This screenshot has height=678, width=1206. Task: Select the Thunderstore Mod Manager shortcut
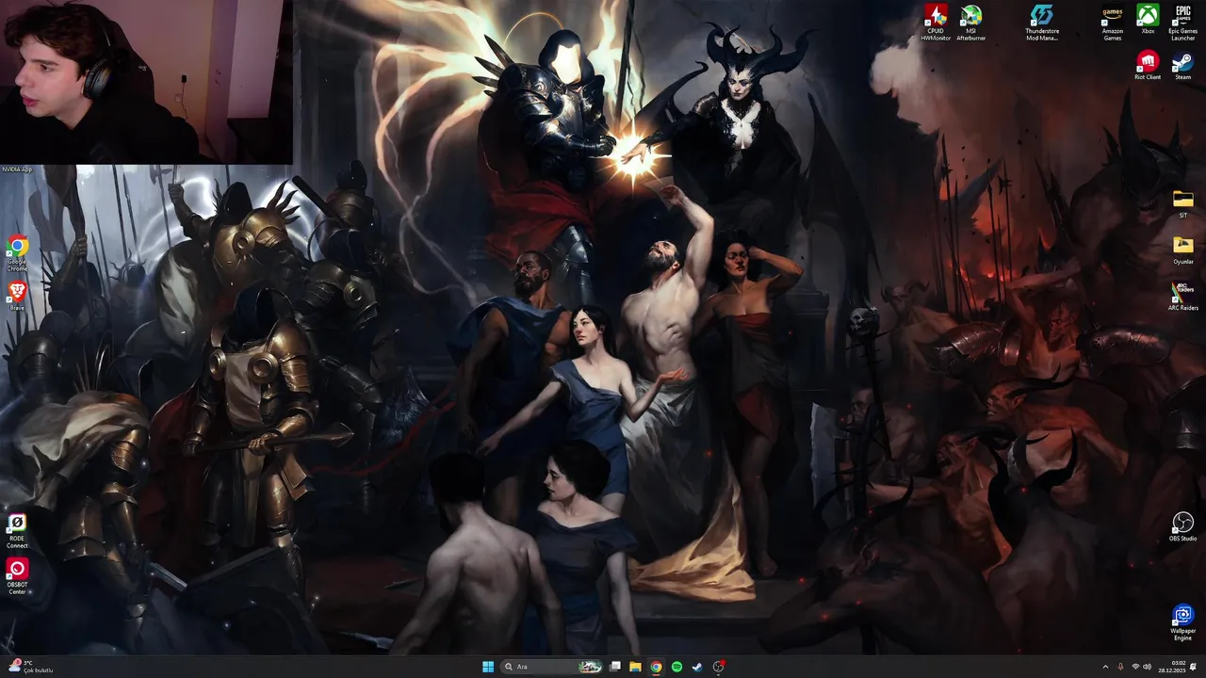click(x=1042, y=23)
